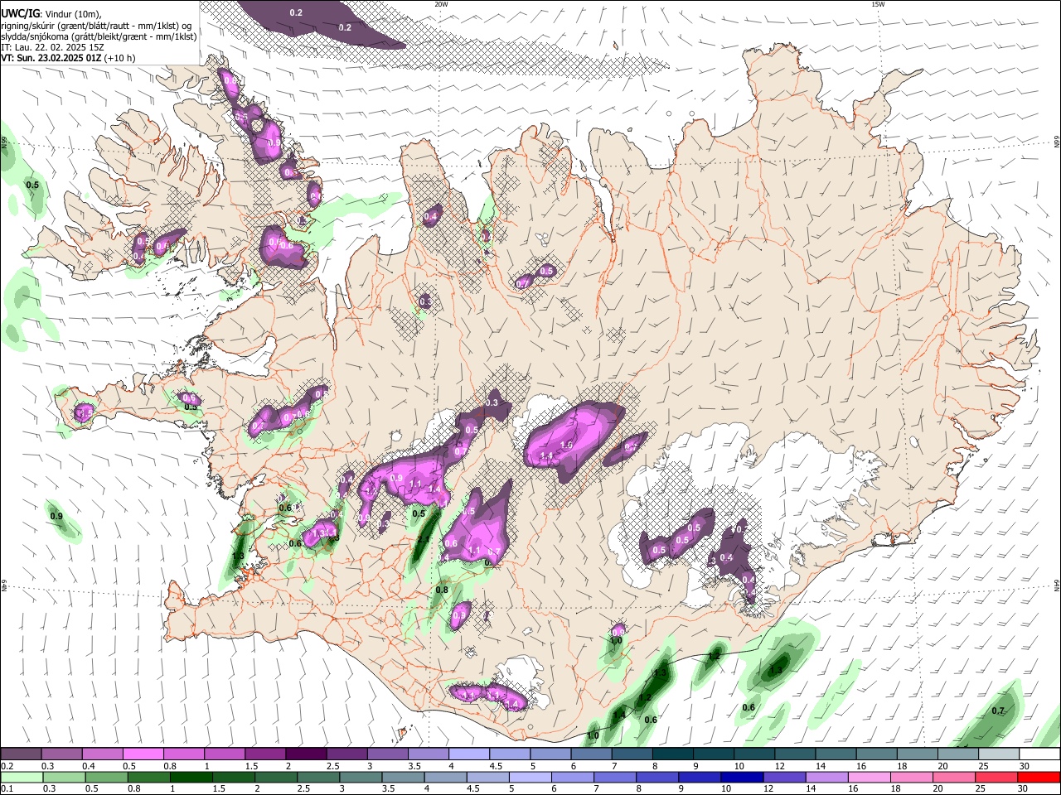
Task: Click the '20W' longitude label
Action: (442, 4)
